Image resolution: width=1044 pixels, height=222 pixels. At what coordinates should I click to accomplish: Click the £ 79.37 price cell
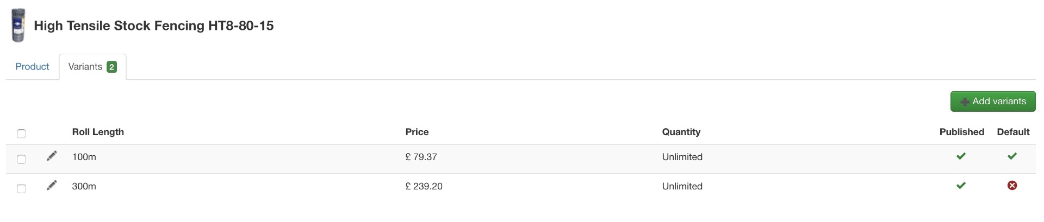click(421, 157)
